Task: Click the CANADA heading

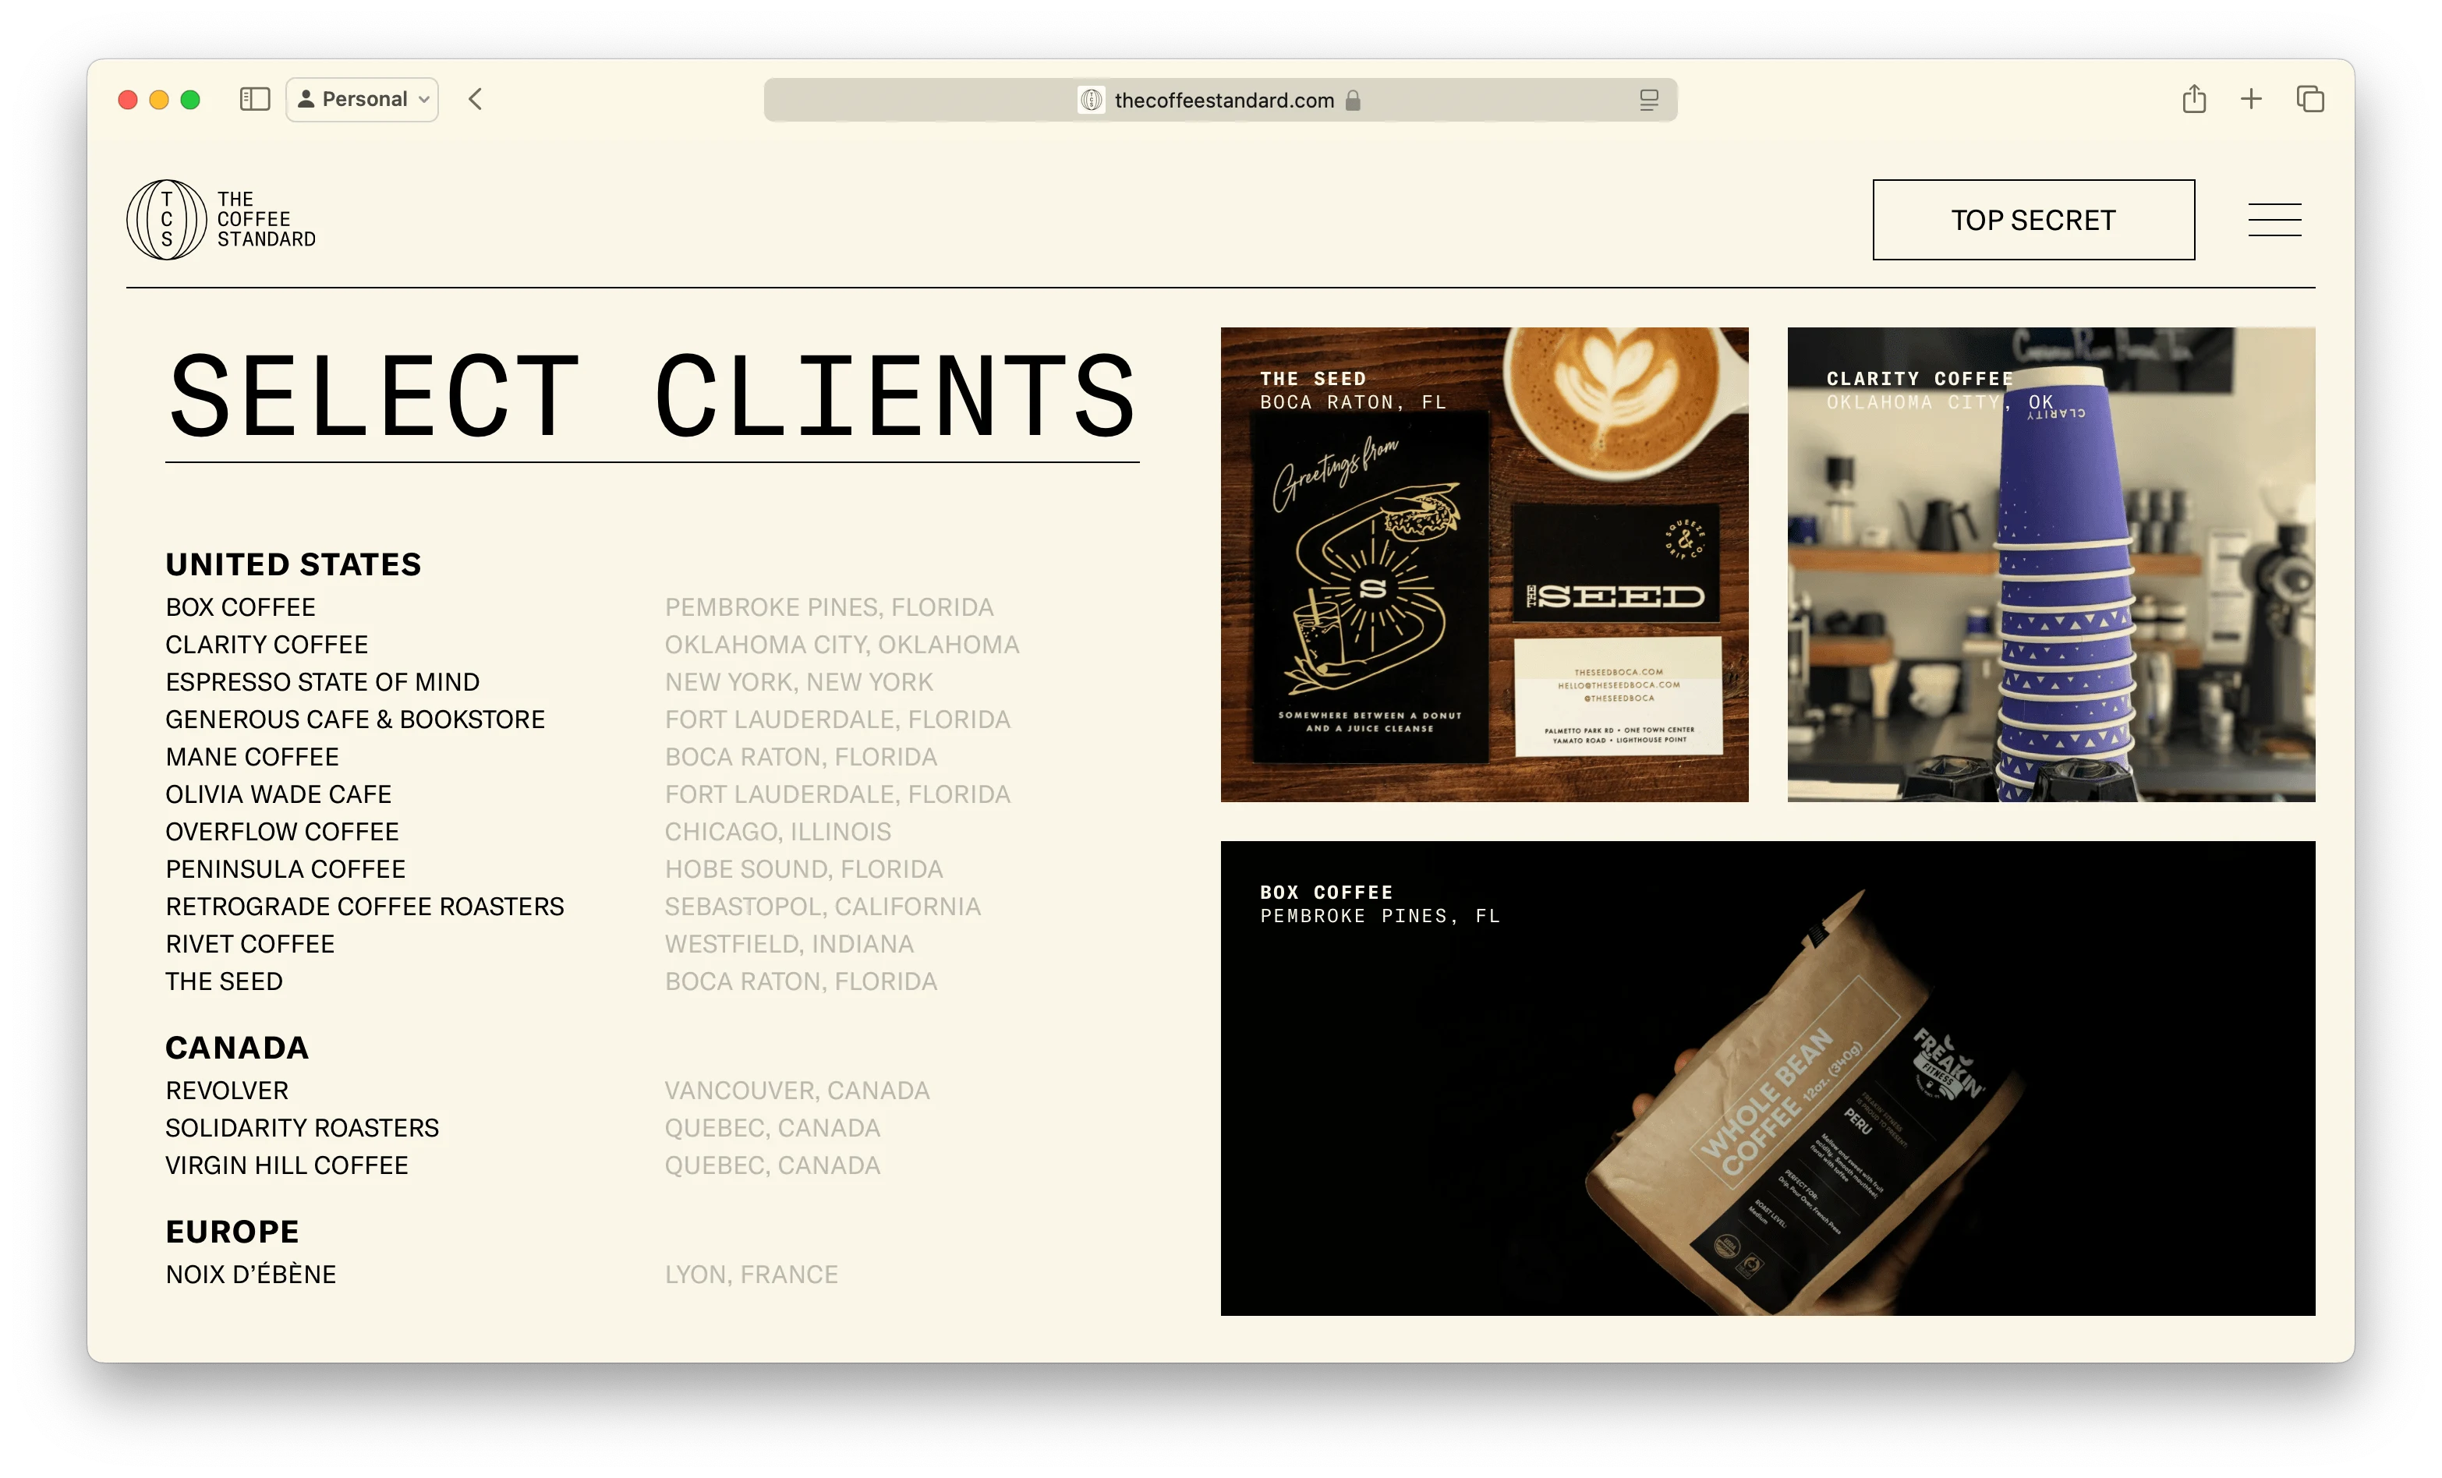Action: 237,1048
